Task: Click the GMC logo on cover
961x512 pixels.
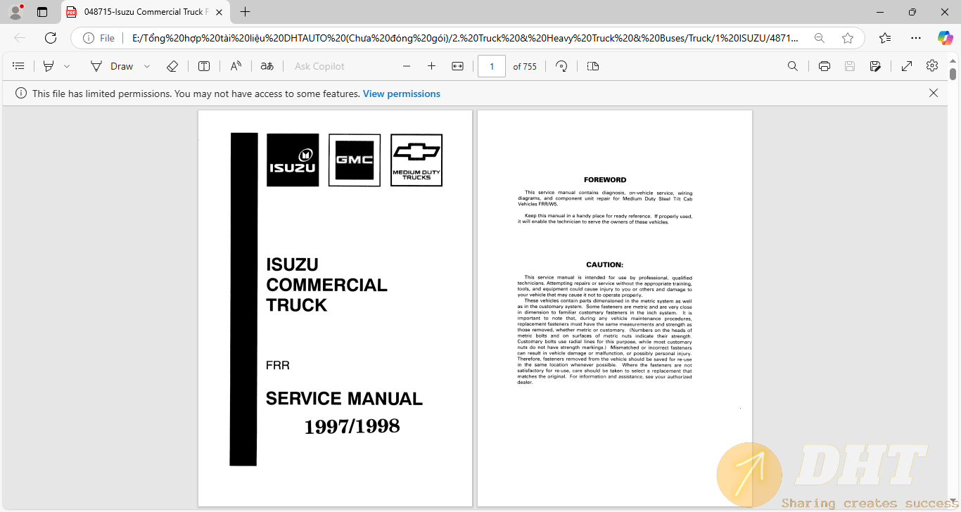Action: pyautogui.click(x=355, y=160)
